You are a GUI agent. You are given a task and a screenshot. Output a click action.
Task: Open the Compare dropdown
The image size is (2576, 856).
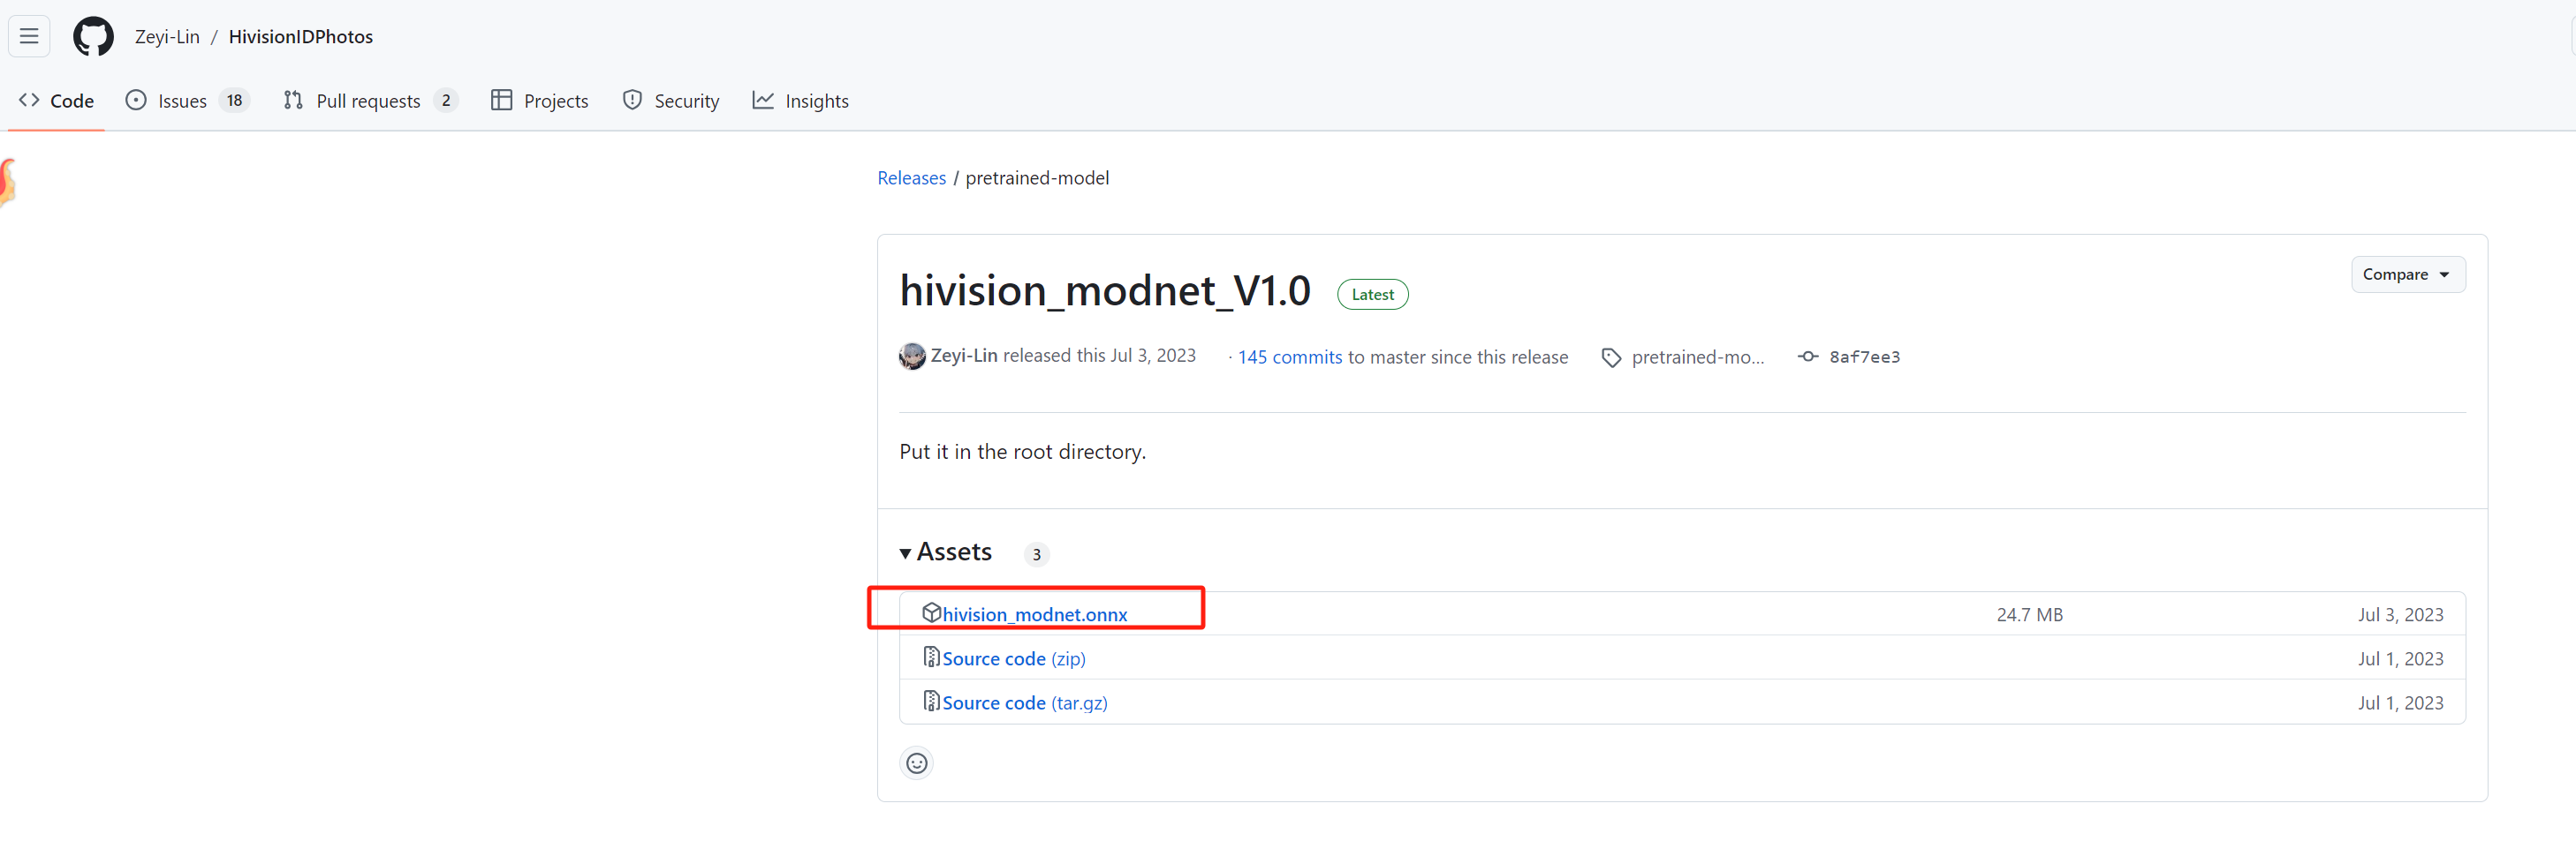pyautogui.click(x=2406, y=274)
